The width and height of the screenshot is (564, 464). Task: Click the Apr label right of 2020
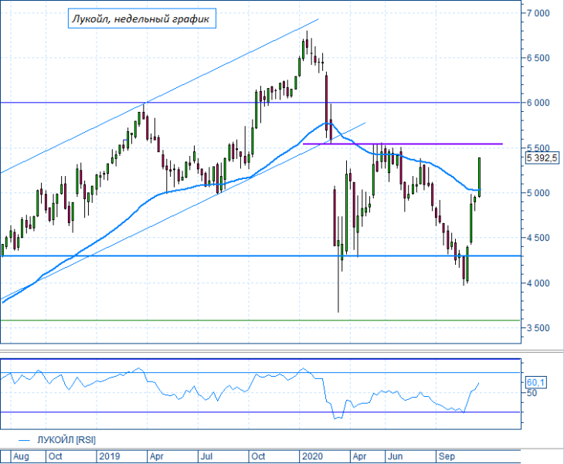pyautogui.click(x=359, y=456)
